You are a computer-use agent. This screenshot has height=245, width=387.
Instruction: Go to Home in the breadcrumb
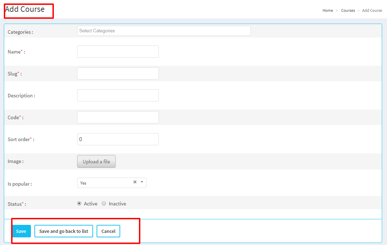tap(328, 10)
